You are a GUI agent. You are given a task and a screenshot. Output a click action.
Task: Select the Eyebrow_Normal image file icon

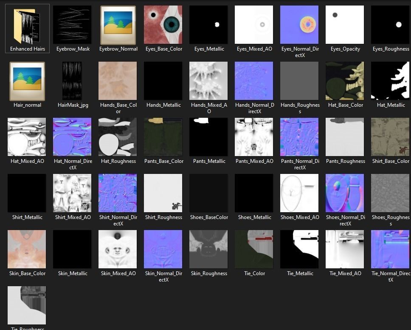[118, 25]
